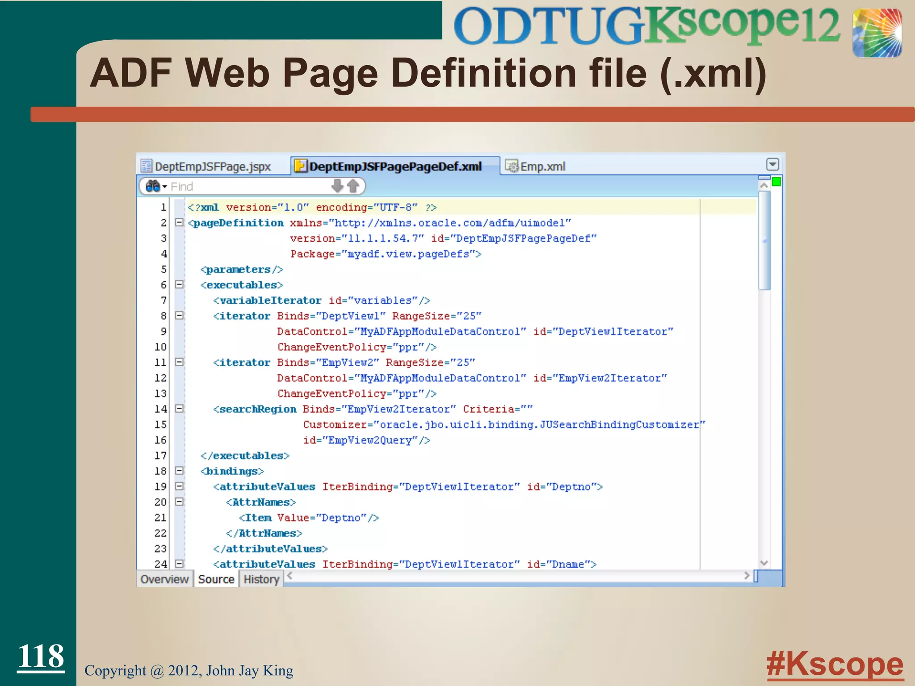Select the DeptEmpJSFPagePageDef.xml tab

pos(395,166)
